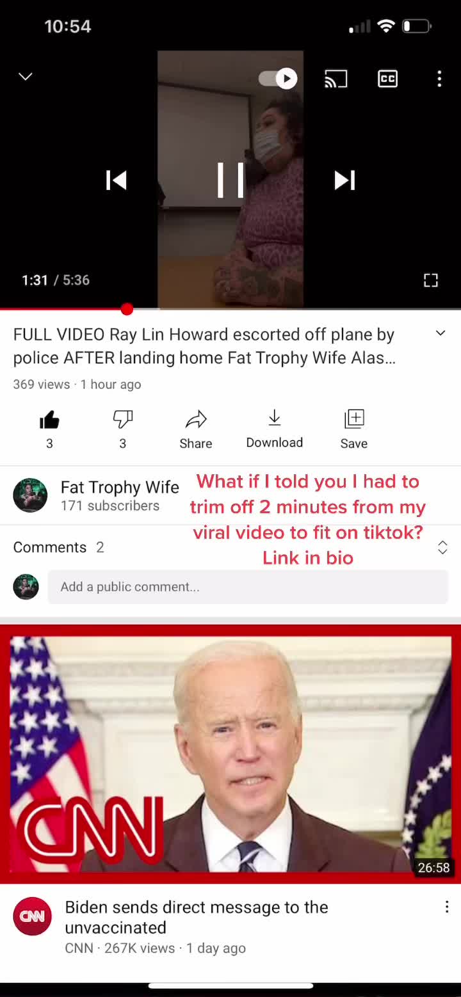Switch off the autoplay toggle
Viewport: 461px width, 997px height.
click(x=277, y=79)
